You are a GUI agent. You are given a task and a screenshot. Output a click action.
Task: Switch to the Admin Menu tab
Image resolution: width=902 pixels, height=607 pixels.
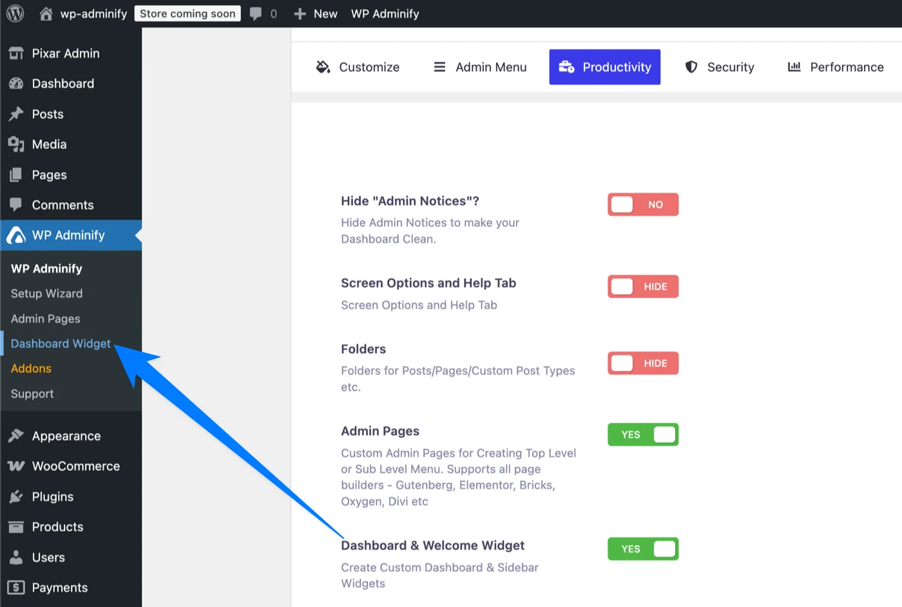(480, 67)
